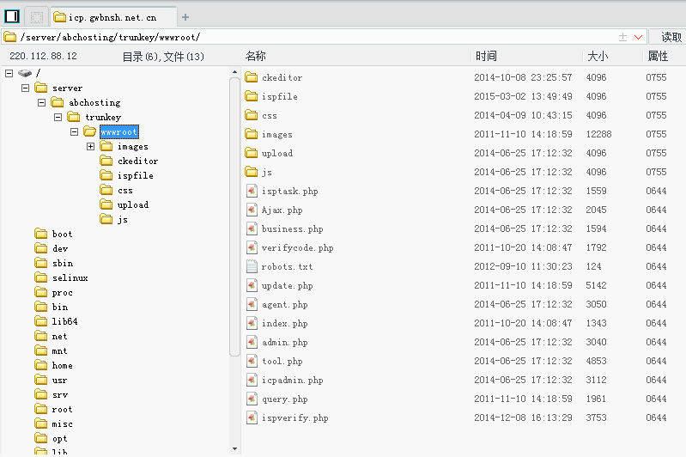Click timestamp 2015-03-02 13:49:49
Image resolution: width=686 pixels, height=457 pixels.
point(523,96)
